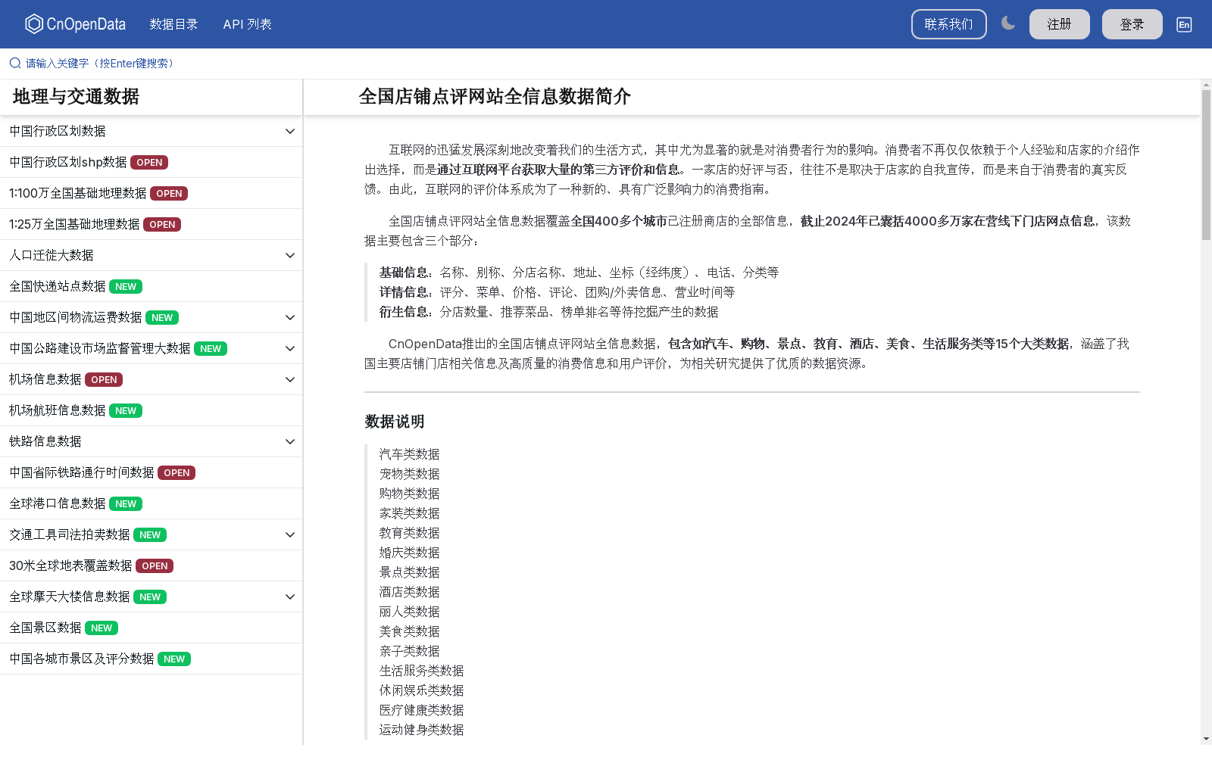Toggle dark mode moon icon
The image size is (1212, 757).
1007,23
